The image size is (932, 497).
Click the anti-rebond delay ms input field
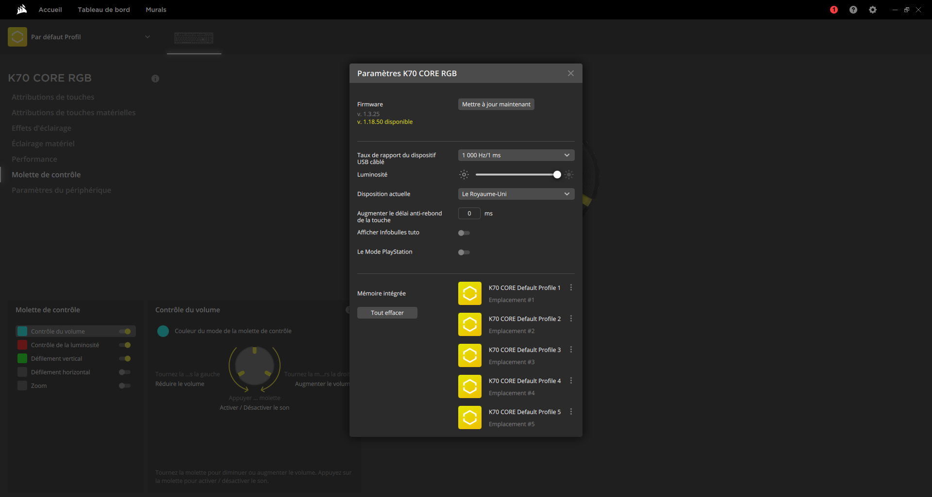(x=469, y=213)
